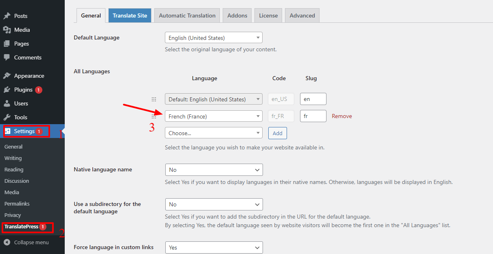Screen dimensions: 493x254
Task: Go to Discussion settings submenu
Action: tap(17, 181)
